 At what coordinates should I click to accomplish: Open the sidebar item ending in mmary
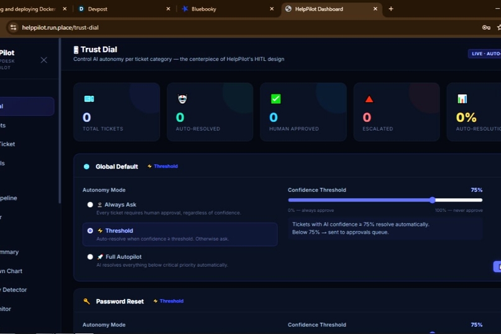click(x=26, y=252)
